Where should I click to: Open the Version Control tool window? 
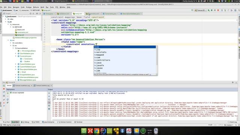[64, 122]
